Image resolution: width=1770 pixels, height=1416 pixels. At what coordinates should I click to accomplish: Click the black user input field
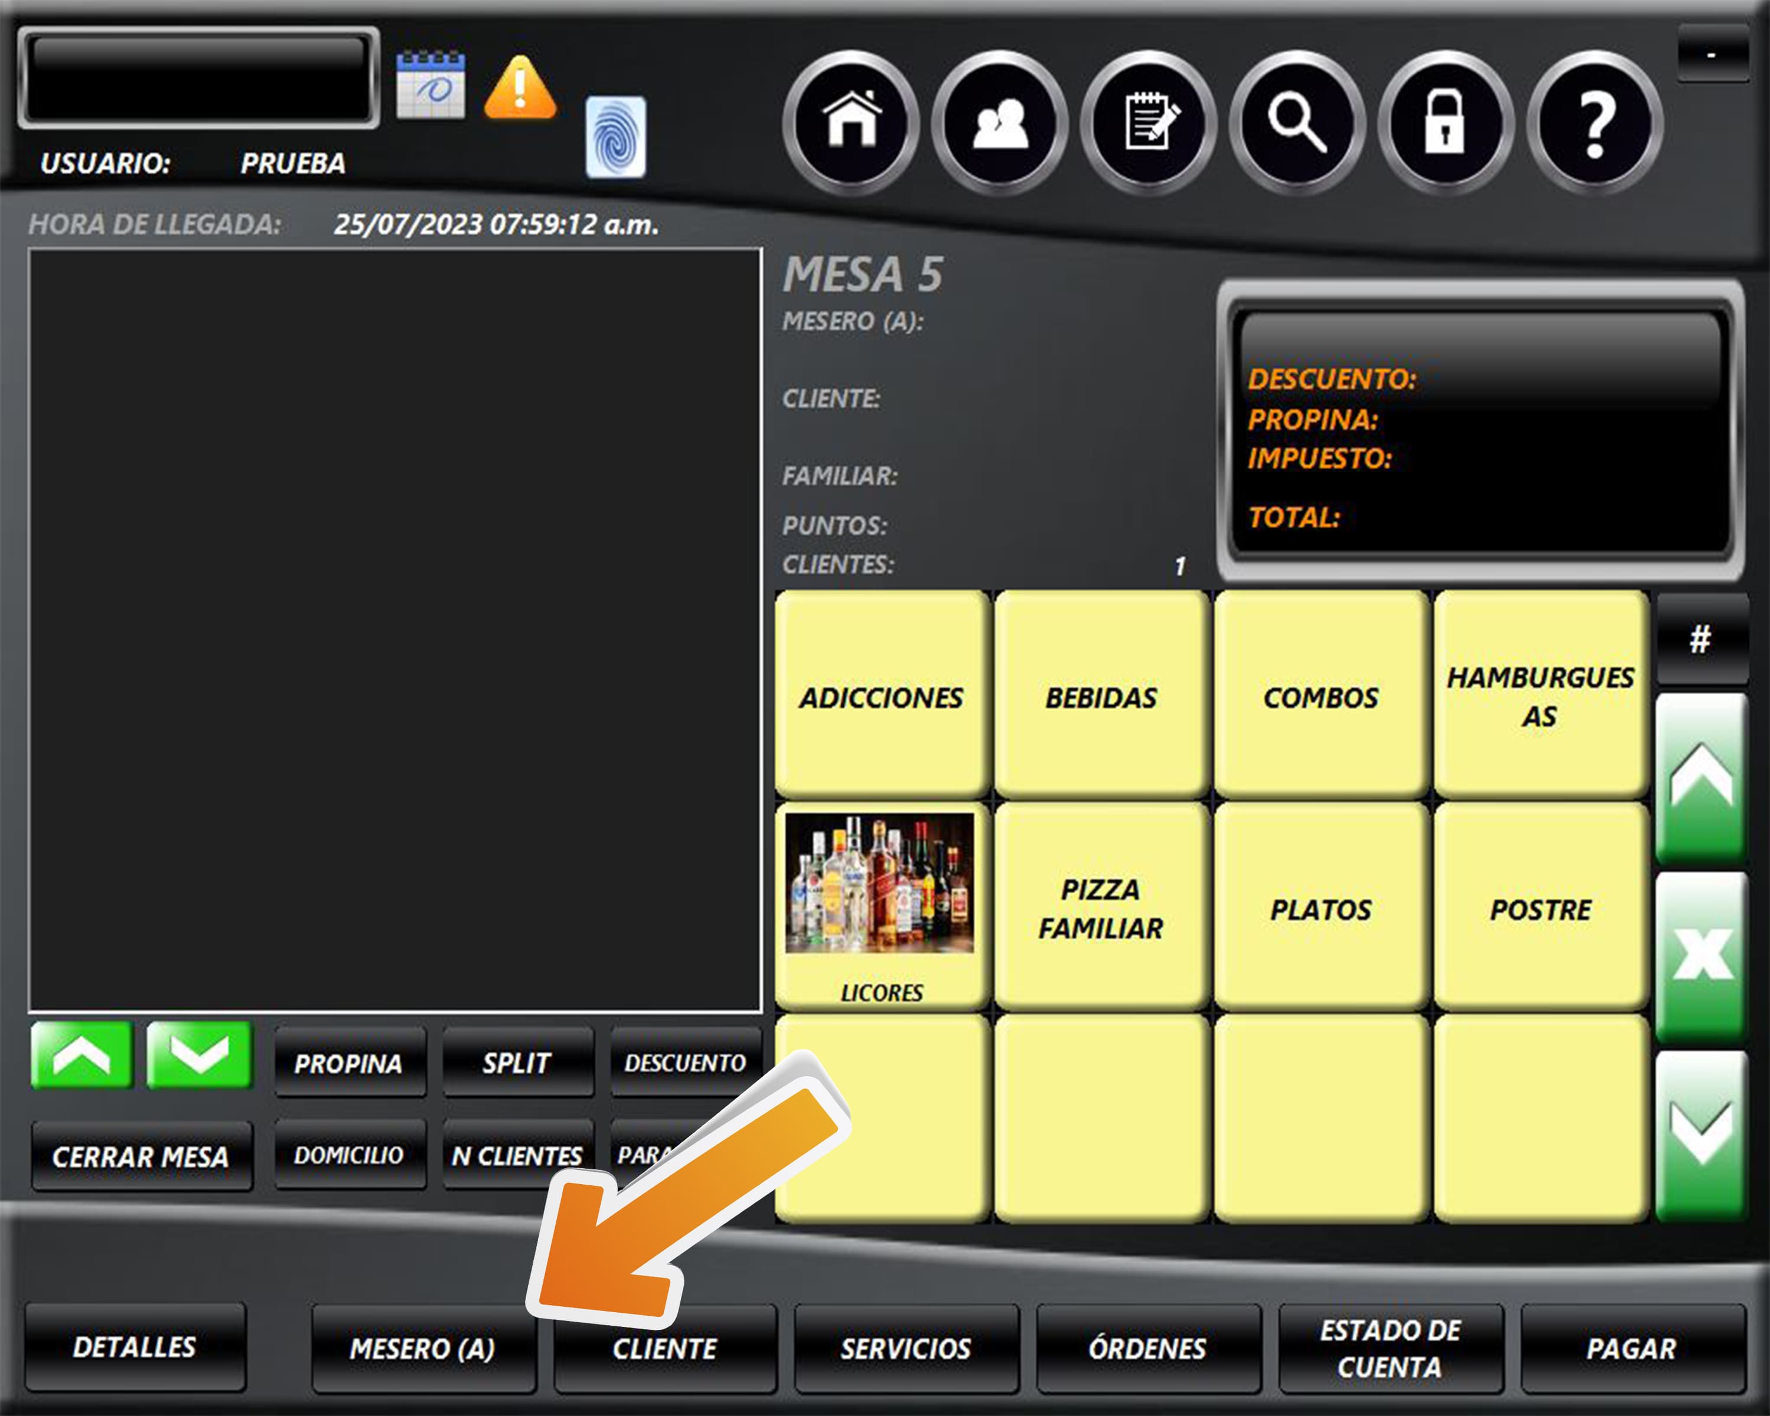click(x=198, y=78)
